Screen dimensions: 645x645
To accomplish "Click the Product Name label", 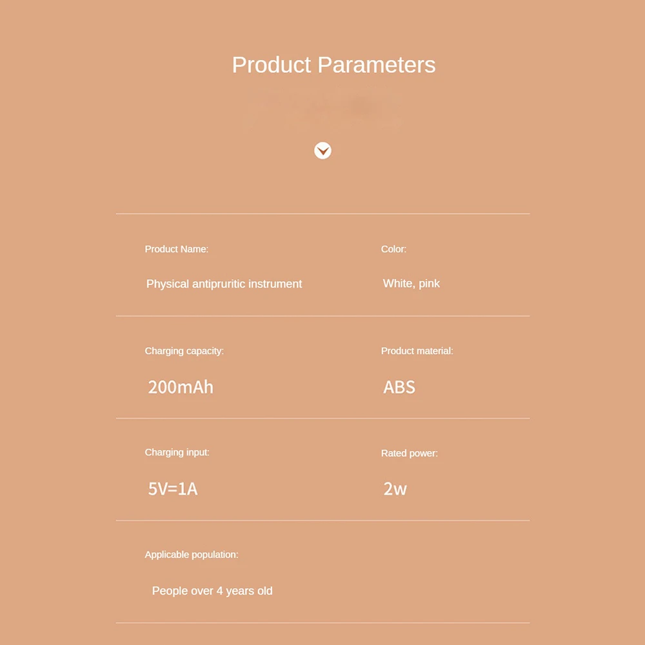I will point(176,249).
